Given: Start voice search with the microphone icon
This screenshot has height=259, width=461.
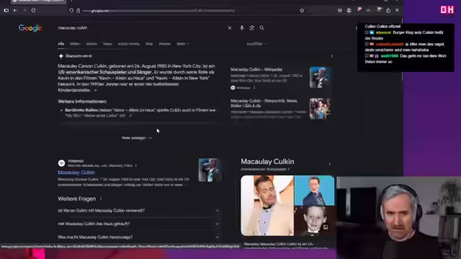Looking at the screenshot, I should pos(242,28).
